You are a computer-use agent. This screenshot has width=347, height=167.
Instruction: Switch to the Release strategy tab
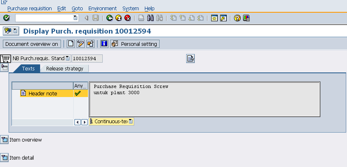(64, 69)
